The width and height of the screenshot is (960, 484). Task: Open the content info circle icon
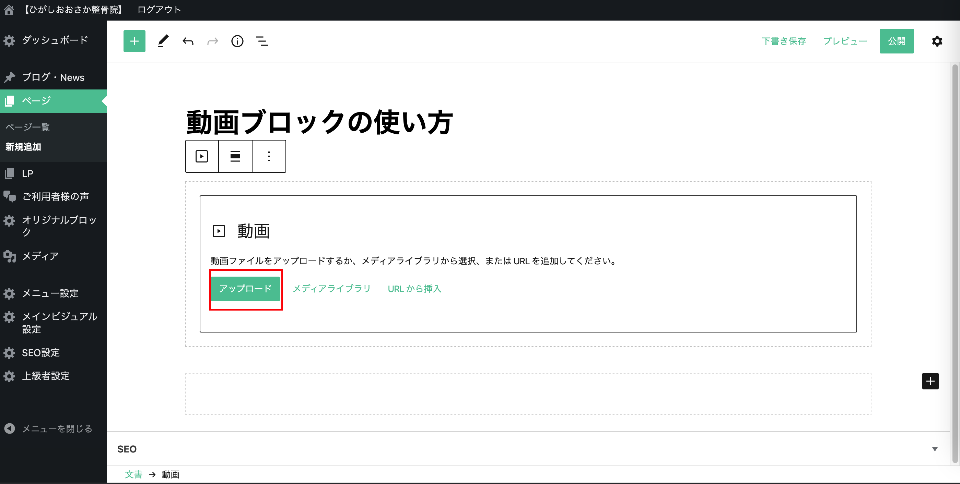click(x=237, y=41)
